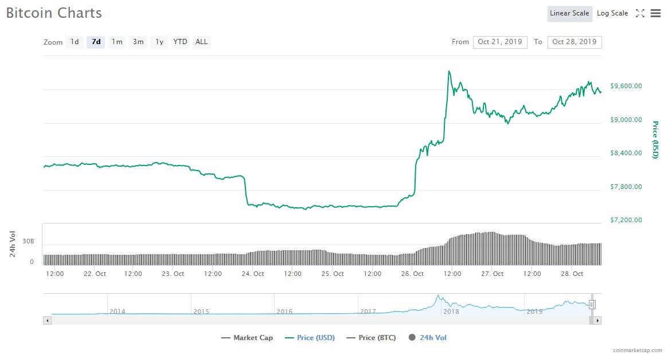Set zoom to ALL

click(x=201, y=42)
